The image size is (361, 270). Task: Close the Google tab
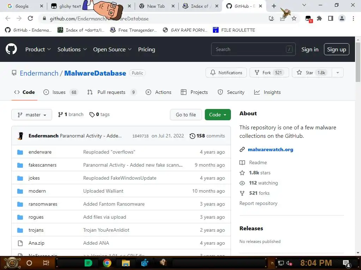42,6
